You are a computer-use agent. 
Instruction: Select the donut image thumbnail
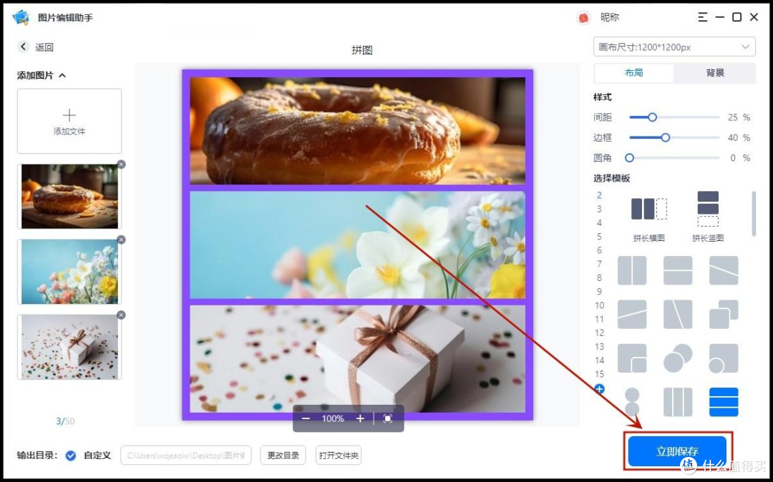coord(69,197)
